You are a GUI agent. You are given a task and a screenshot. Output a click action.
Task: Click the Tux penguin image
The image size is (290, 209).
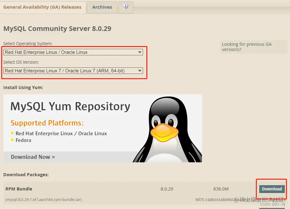point(167,129)
